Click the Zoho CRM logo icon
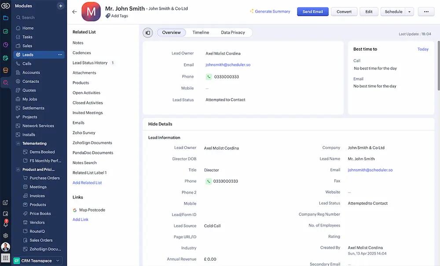This screenshot has height=266, width=440. tap(6, 6)
